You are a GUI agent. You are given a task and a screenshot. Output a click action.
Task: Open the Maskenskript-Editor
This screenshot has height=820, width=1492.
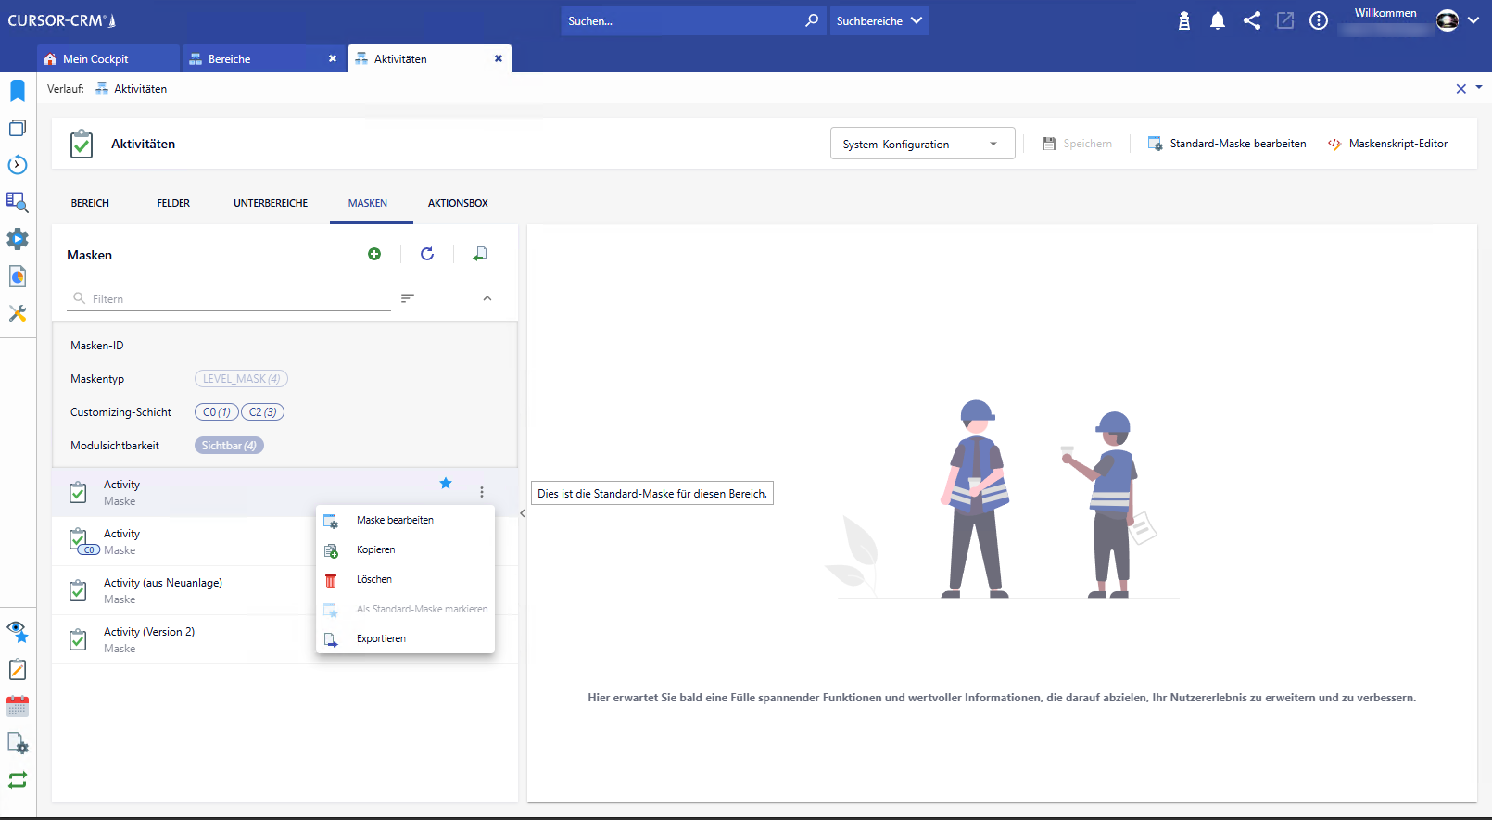click(1387, 144)
